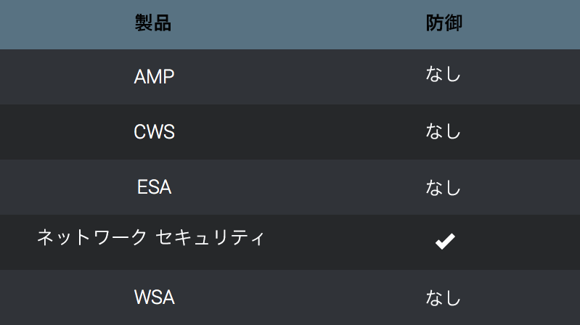The image size is (580, 325).
Task: Select the WSA product name
Action: 154,297
